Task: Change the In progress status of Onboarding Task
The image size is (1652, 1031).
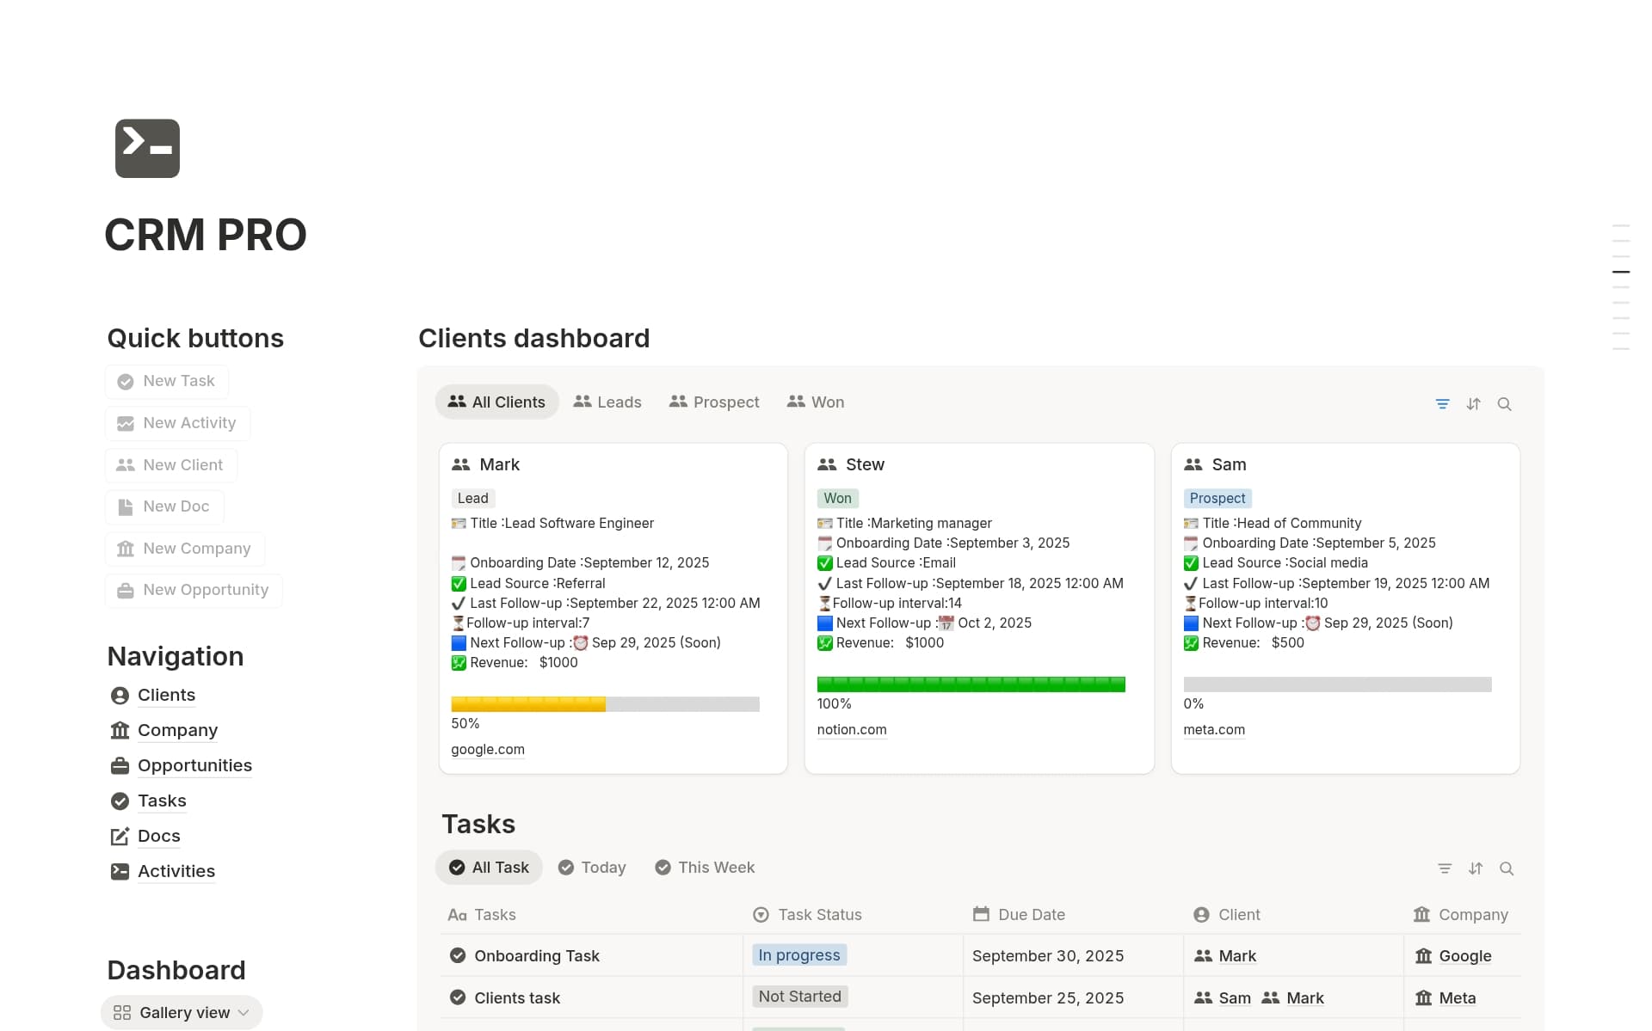Action: tap(798, 954)
